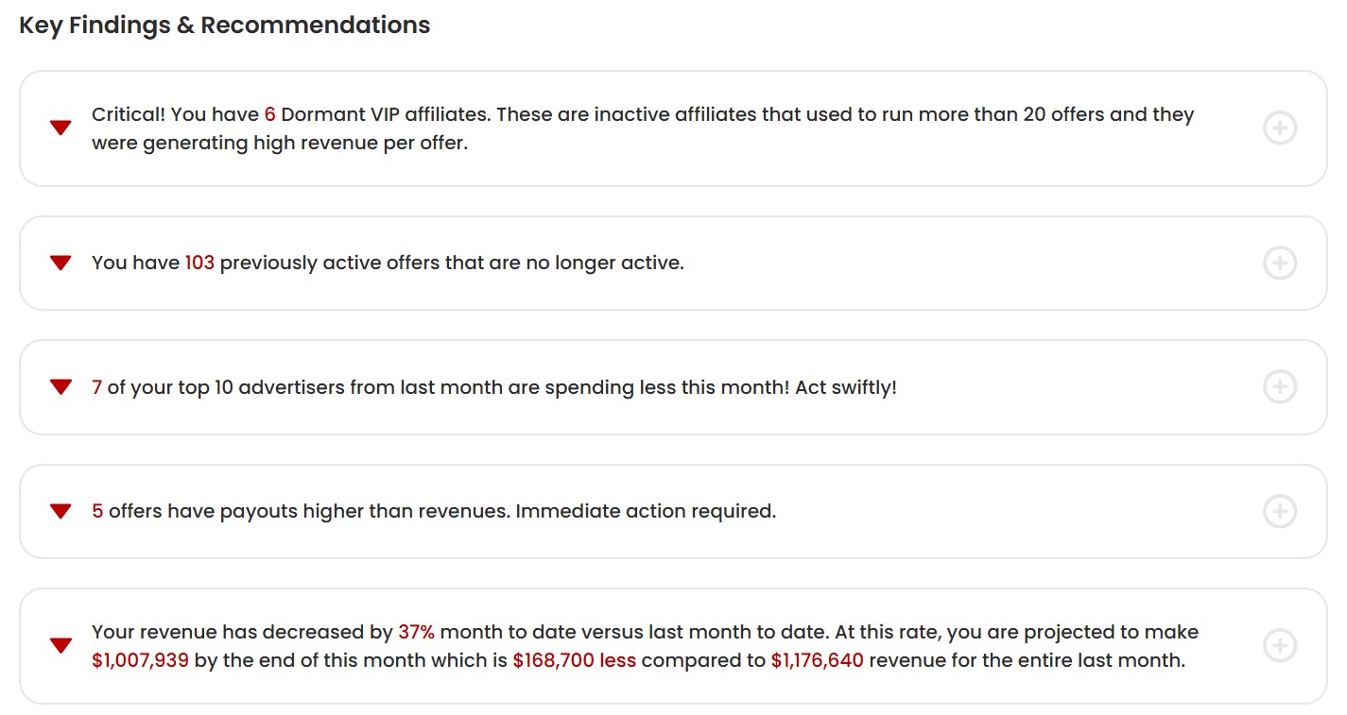Click the Key Findings & Recommendations heading
Screen dimensions: 1347x715
[224, 25]
